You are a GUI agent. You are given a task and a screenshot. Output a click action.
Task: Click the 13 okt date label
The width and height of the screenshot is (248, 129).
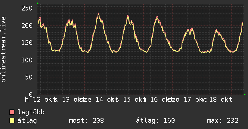(72, 100)
